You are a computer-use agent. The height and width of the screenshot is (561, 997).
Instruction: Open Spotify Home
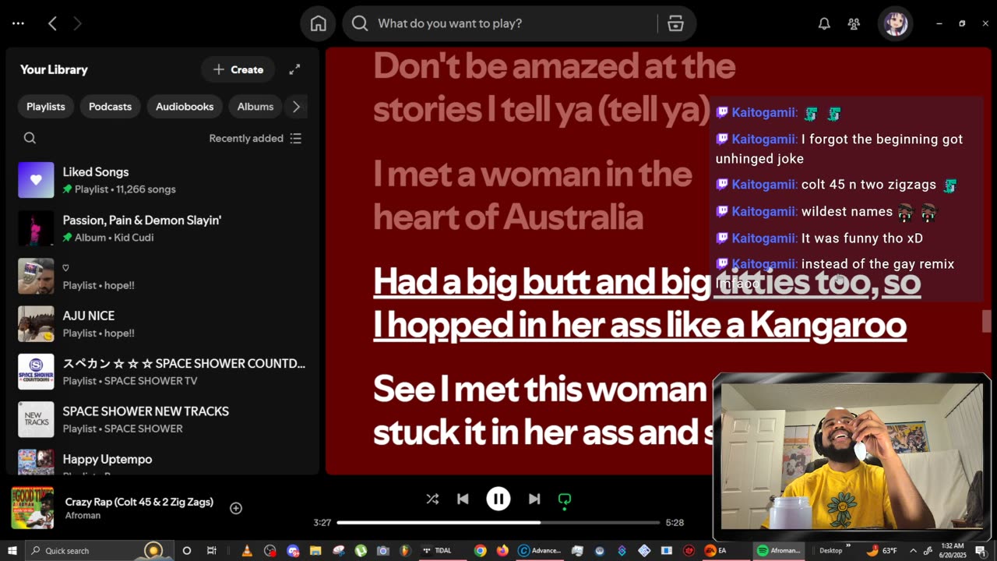(319, 23)
